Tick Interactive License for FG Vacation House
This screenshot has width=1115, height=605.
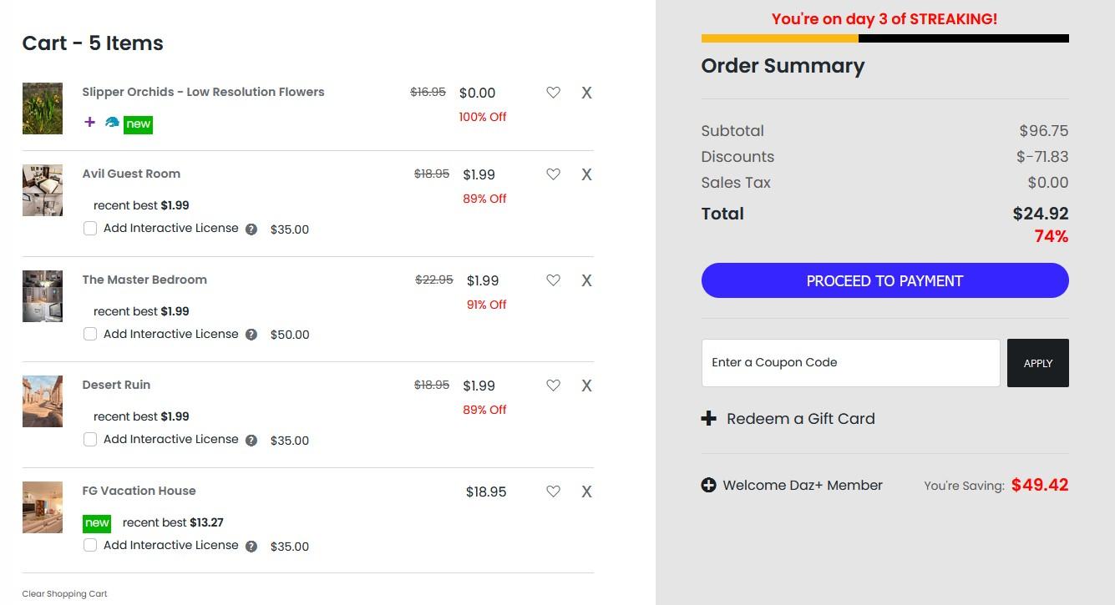(90, 546)
